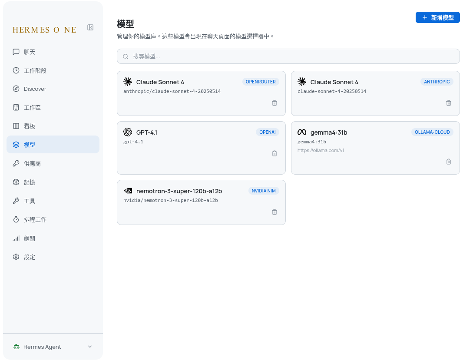Click the kanban columns icon beside 看板

[16, 126]
